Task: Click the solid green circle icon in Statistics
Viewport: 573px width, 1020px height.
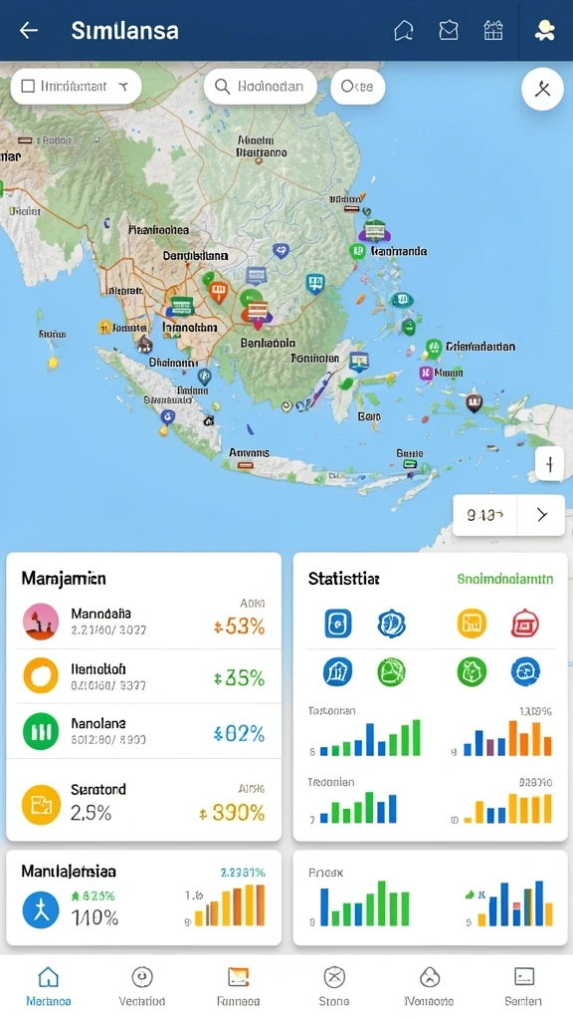Action: click(x=472, y=672)
